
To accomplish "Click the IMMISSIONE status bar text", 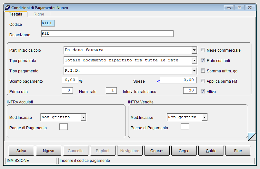I will 18,161.
